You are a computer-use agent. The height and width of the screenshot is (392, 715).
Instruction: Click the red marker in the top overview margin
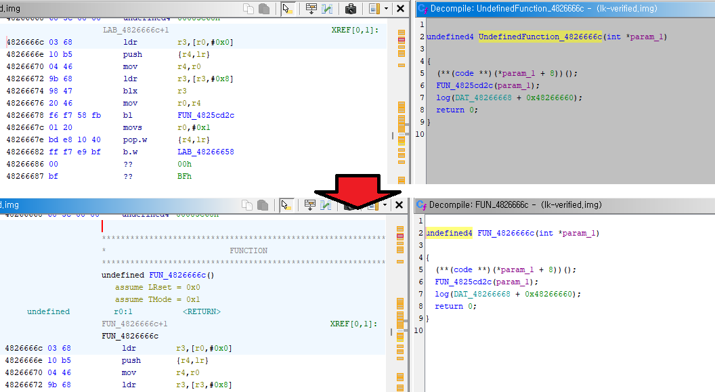[x=401, y=41]
